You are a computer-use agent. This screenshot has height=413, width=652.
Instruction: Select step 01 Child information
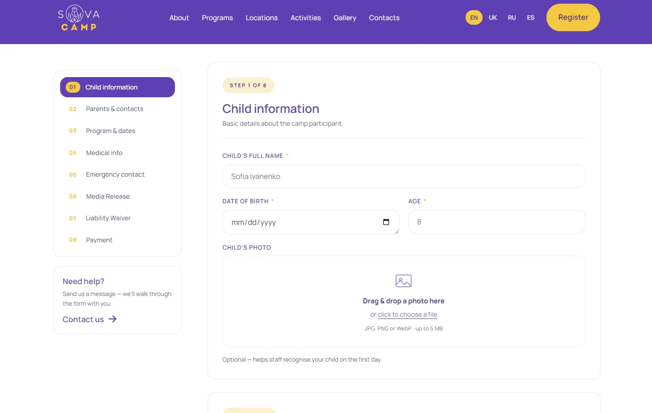point(118,87)
